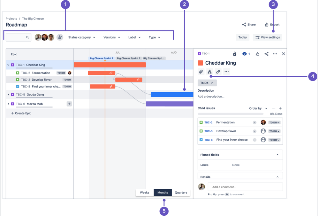Screen dimensions: 319x216
Task: Close the Cheddar King issue panel
Action: coord(284,54)
